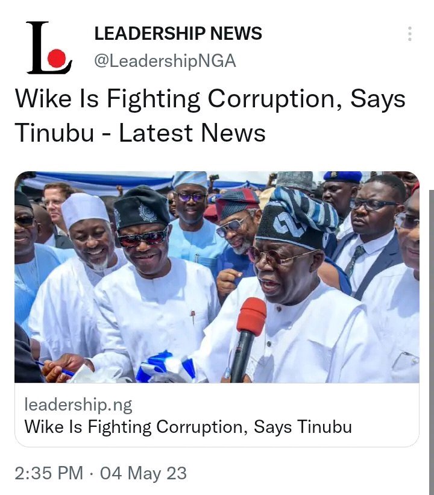Click the red dot in the Leadership logo
Image resolution: width=434 pixels, height=495 pixels.
(57, 58)
